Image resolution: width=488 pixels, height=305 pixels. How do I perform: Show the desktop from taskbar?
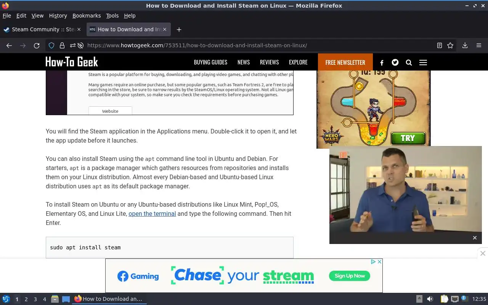point(66,299)
